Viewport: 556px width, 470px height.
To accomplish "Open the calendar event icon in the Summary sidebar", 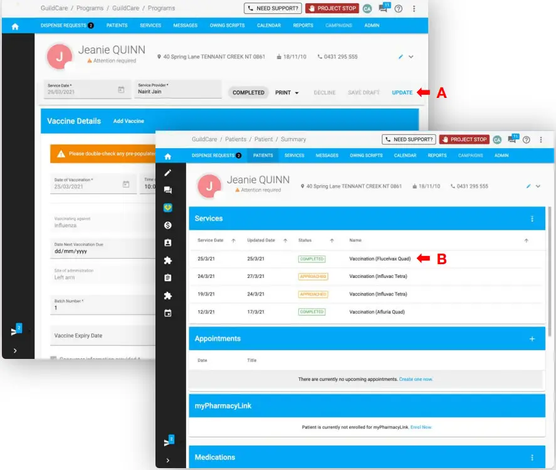I will pyautogui.click(x=168, y=312).
